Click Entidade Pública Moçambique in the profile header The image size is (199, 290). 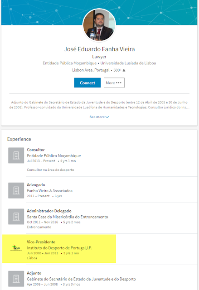tap(69, 63)
